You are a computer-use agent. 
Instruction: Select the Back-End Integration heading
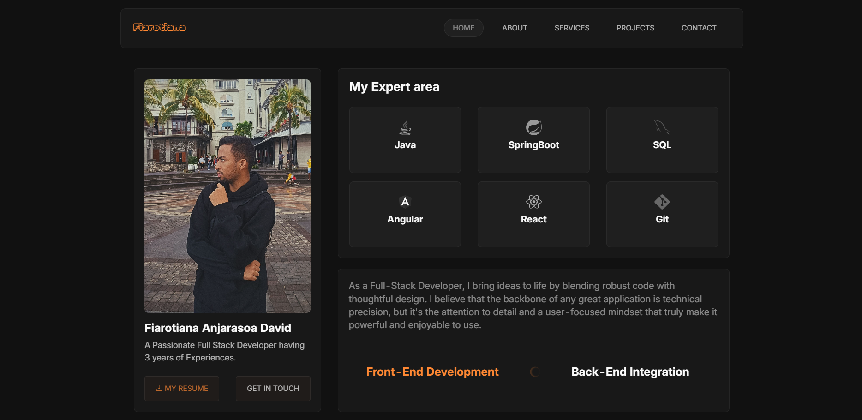point(630,372)
